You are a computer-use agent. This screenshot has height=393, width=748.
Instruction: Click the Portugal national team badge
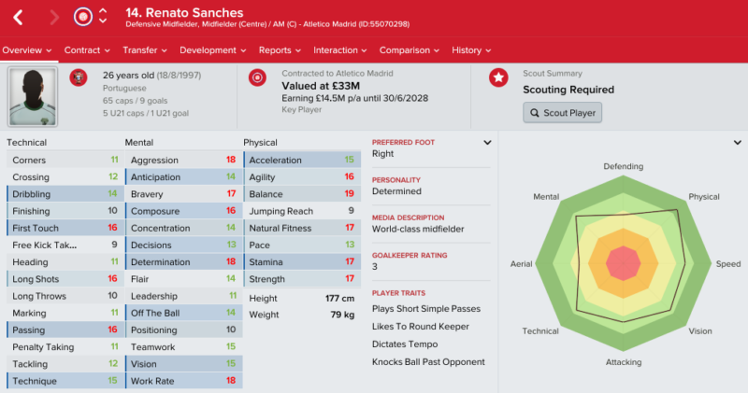(79, 77)
